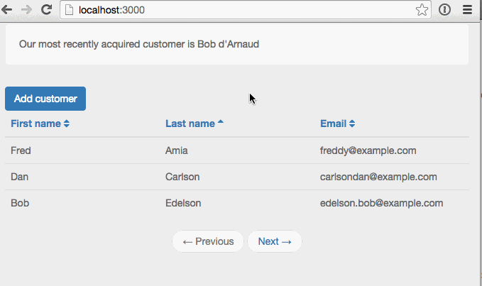Viewport: 482px width, 286px height.
Task: Go to the Previous page of customers
Action: click(208, 241)
